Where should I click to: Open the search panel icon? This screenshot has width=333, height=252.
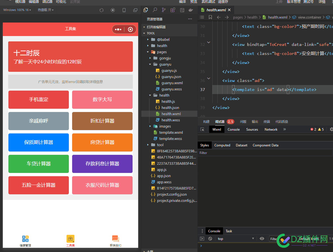[x=155, y=10]
